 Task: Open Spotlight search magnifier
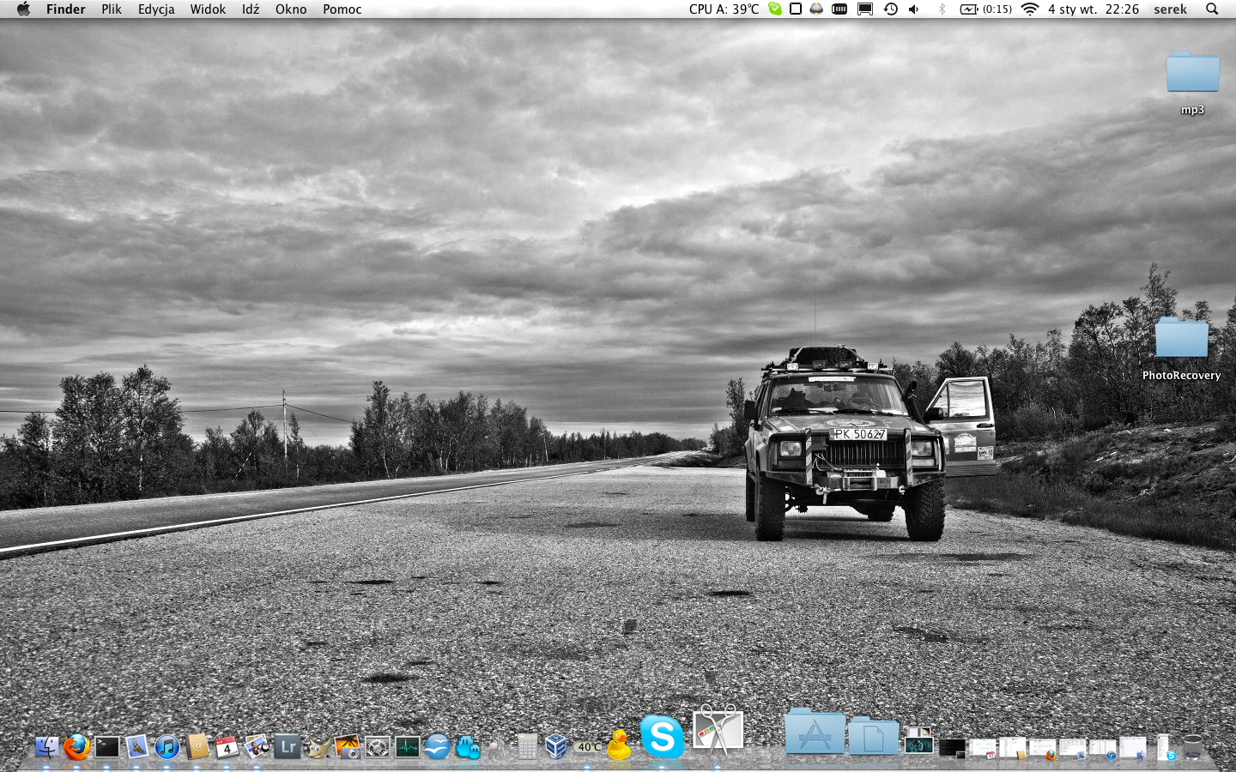(1212, 9)
